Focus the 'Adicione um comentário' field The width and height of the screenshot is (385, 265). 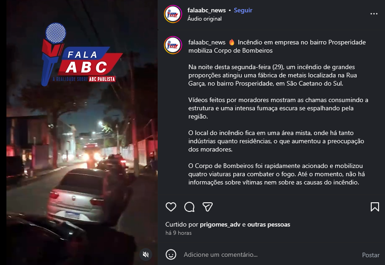(270, 255)
